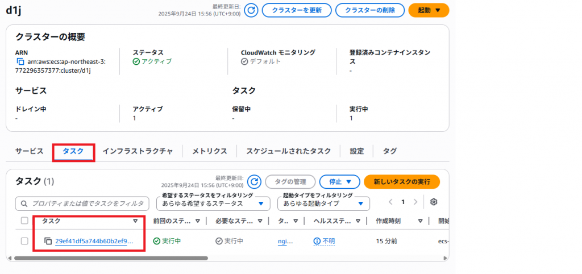The width and height of the screenshot is (582, 274).
Task: Copy task ID using the copy icon
Action: pyautogui.click(x=48, y=241)
